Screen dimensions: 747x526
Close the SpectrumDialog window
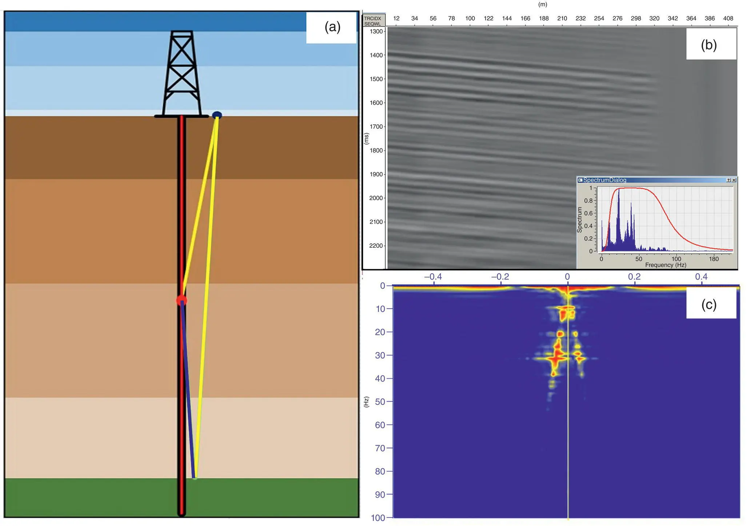coord(734,180)
